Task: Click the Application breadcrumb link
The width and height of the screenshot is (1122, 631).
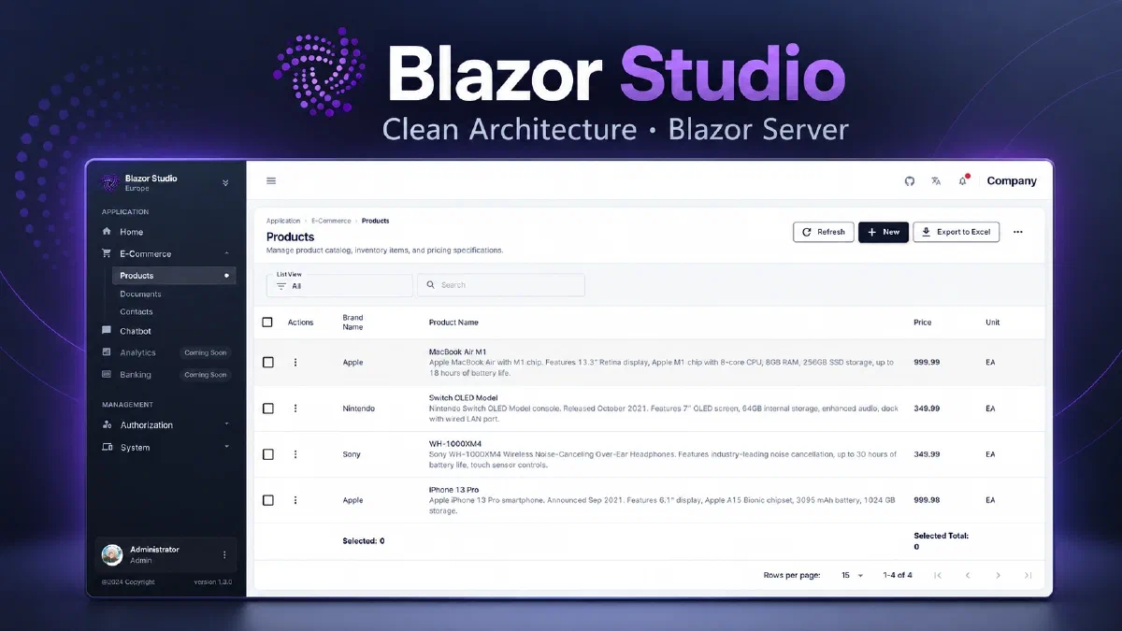Action: click(x=283, y=222)
